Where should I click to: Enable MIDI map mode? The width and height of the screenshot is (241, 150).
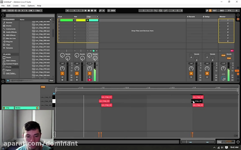(x=222, y=11)
